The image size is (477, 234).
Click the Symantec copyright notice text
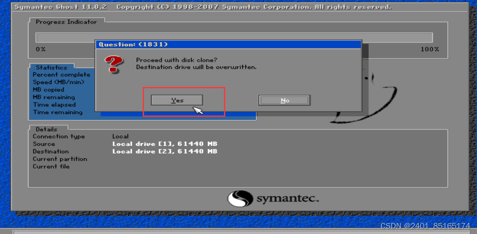(x=254, y=7)
